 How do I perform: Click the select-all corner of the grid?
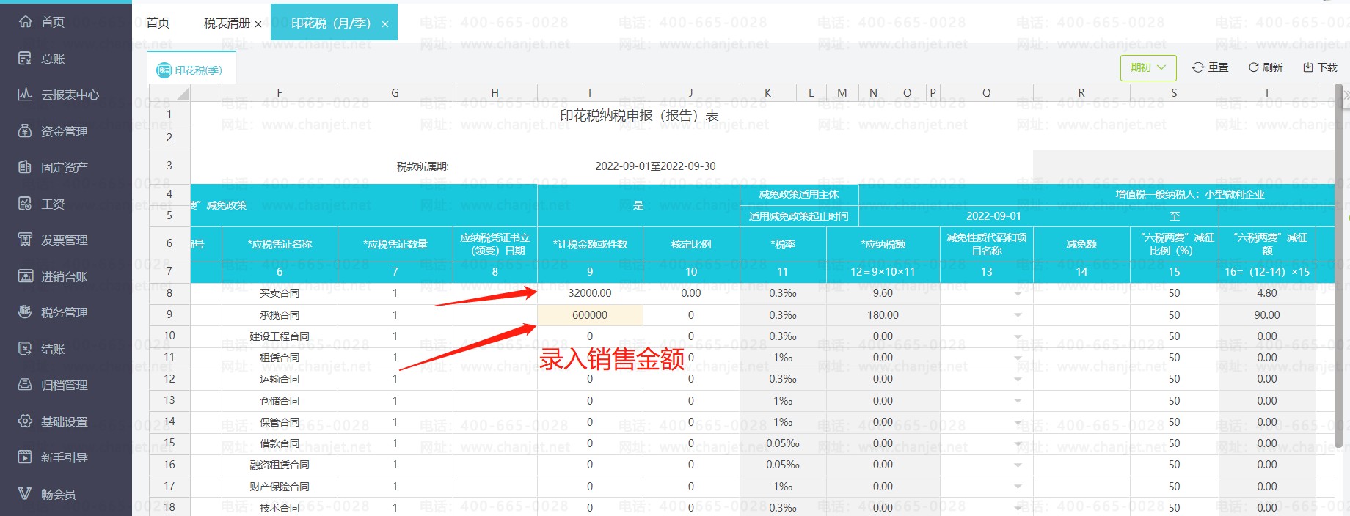[x=169, y=93]
